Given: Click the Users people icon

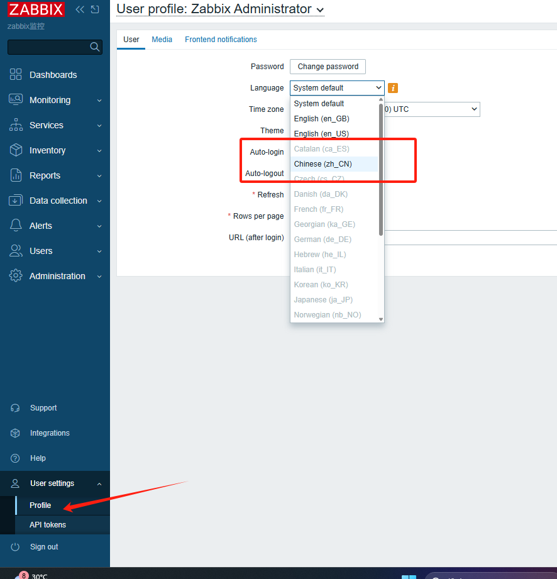Looking at the screenshot, I should point(16,250).
